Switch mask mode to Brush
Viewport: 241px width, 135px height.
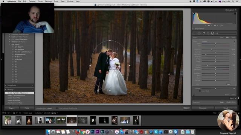[233, 37]
